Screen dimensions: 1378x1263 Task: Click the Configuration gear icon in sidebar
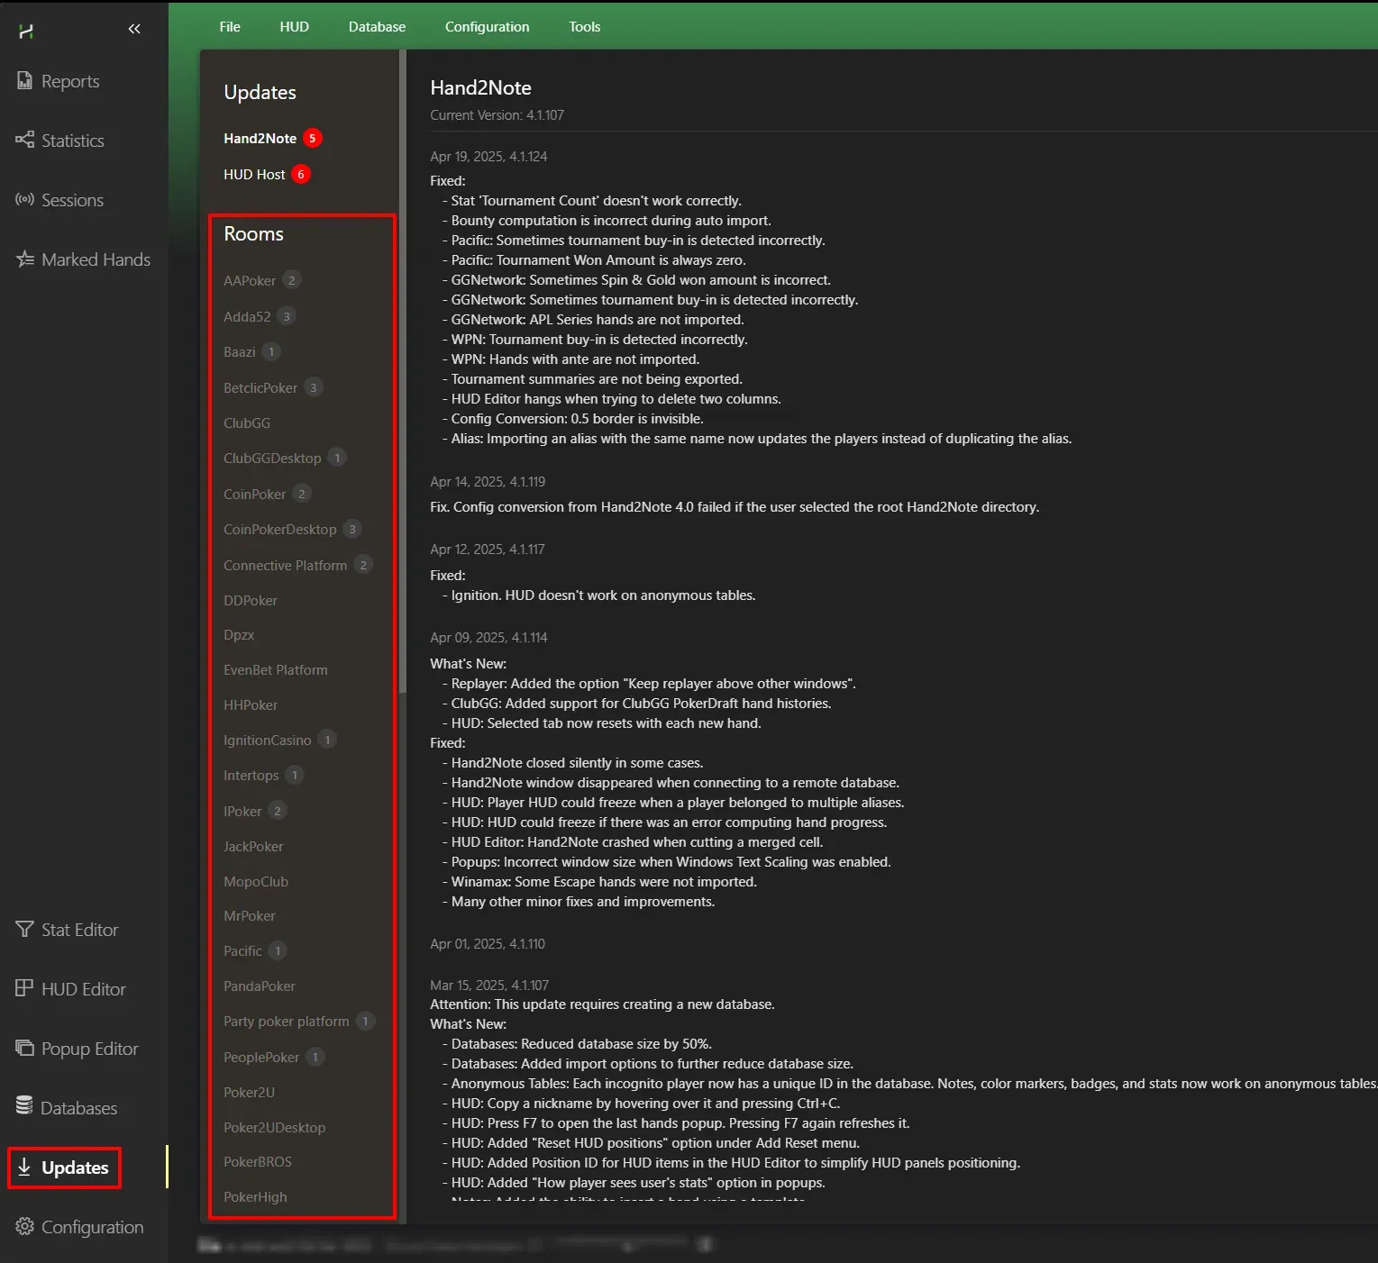[x=24, y=1227]
